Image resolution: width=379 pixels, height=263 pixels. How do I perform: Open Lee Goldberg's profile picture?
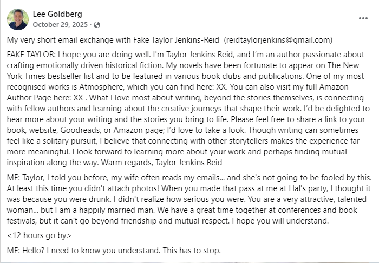point(18,19)
